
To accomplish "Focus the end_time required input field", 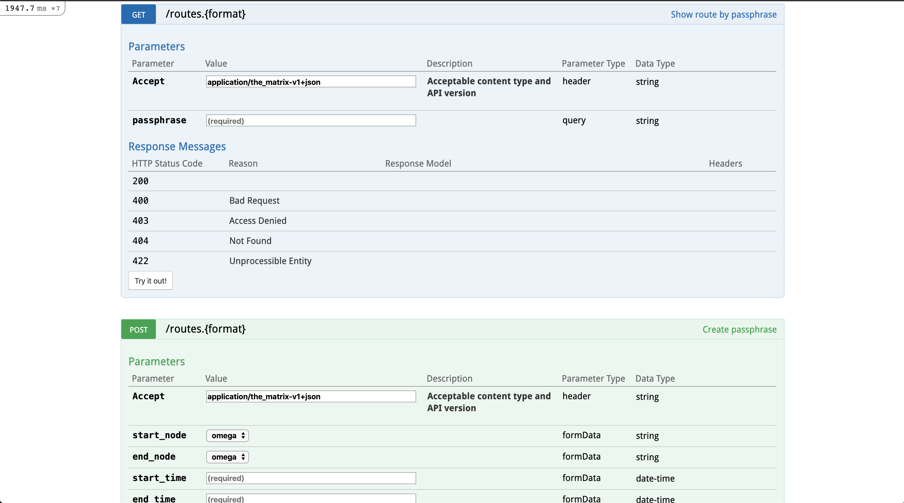I will (311, 498).
